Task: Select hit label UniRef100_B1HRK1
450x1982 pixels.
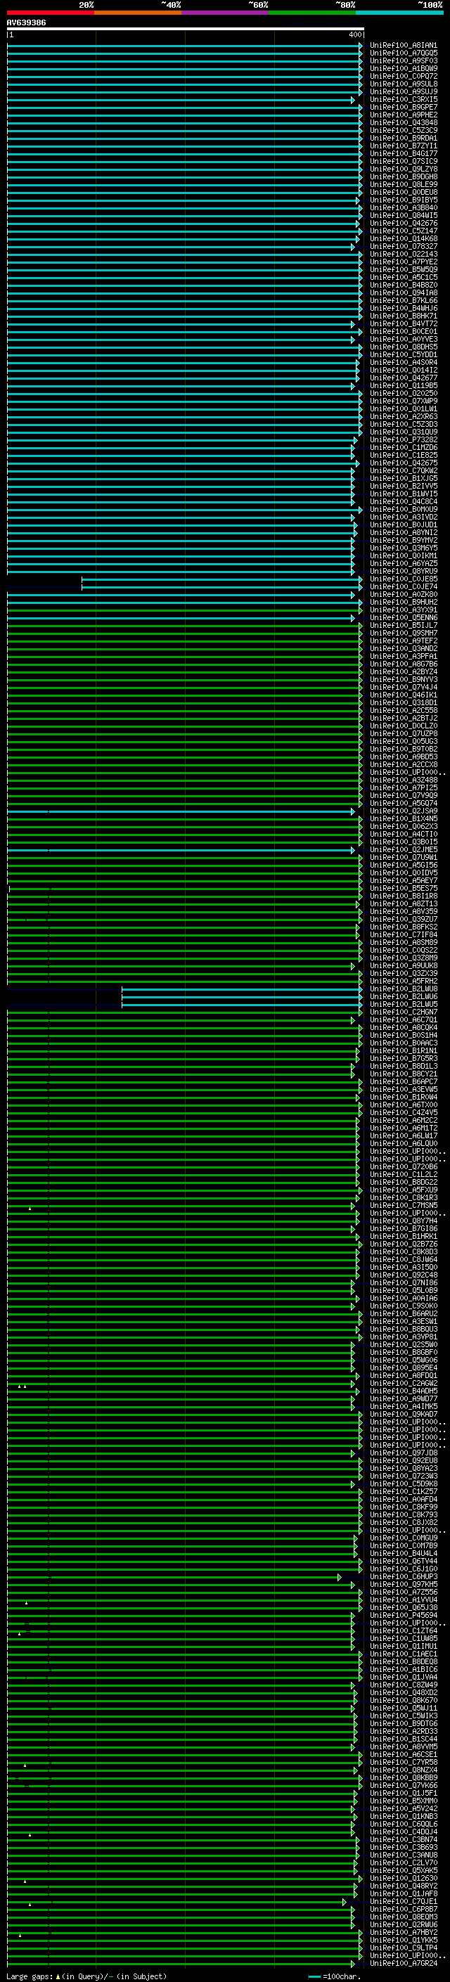Action: [404, 1237]
